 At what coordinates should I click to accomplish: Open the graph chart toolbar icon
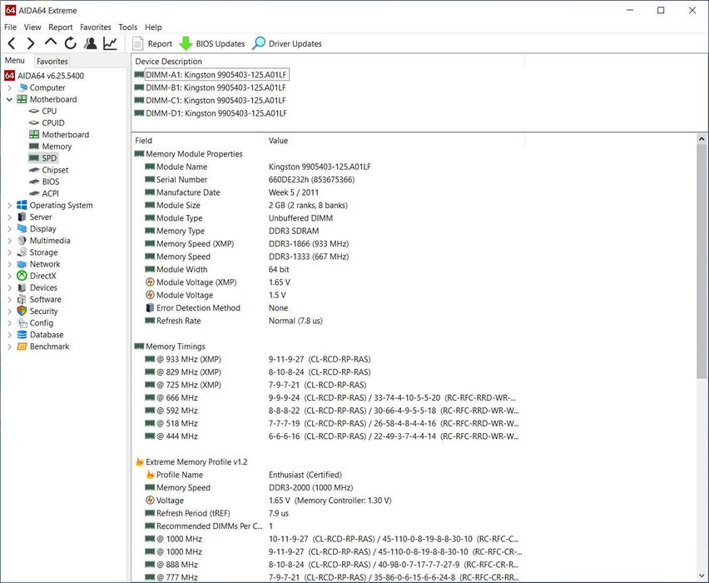(110, 43)
